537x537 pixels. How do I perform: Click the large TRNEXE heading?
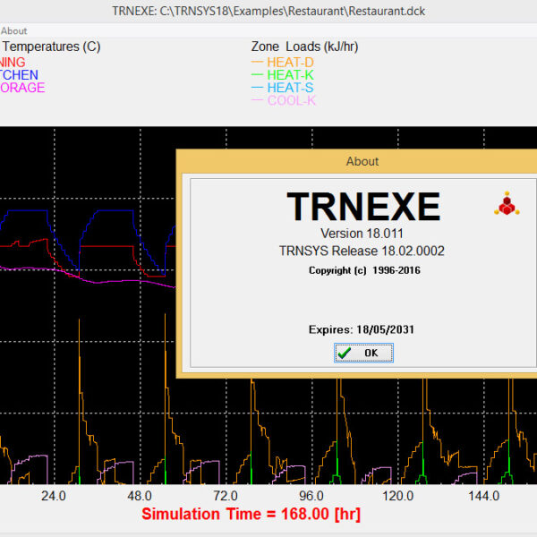coord(363,207)
